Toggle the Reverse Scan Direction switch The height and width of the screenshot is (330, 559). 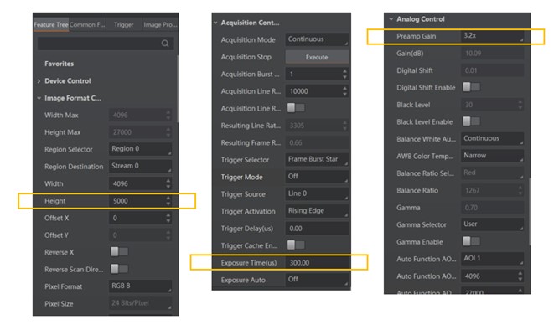[x=119, y=269]
